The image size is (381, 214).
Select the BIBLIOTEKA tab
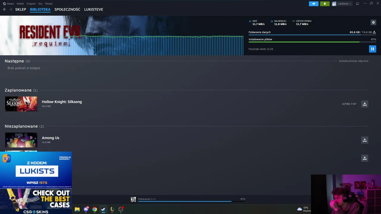pyautogui.click(x=40, y=10)
